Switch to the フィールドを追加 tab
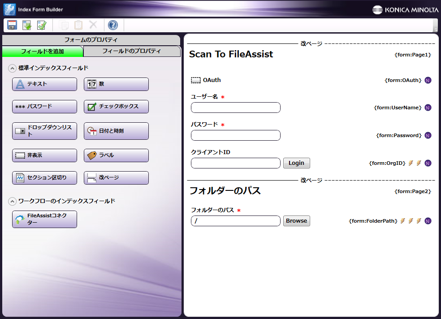 [43, 52]
